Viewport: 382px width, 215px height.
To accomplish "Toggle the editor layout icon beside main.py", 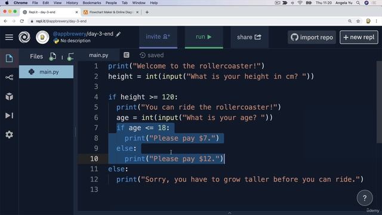I will point(127,55).
